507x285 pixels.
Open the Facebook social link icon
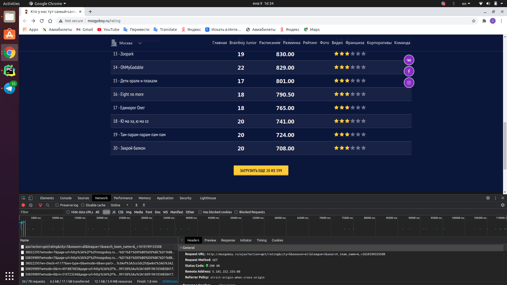tap(409, 71)
